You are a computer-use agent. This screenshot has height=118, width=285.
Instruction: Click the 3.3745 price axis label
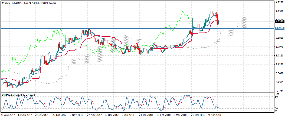click(x=279, y=91)
